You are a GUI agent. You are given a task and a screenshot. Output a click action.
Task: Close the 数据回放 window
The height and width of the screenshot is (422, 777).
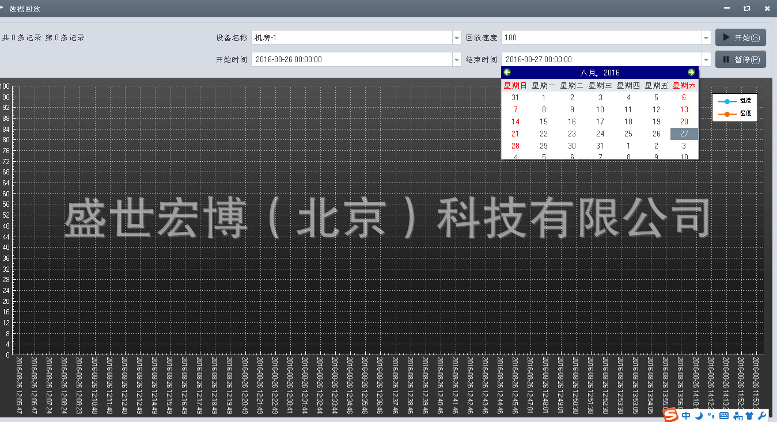click(767, 9)
